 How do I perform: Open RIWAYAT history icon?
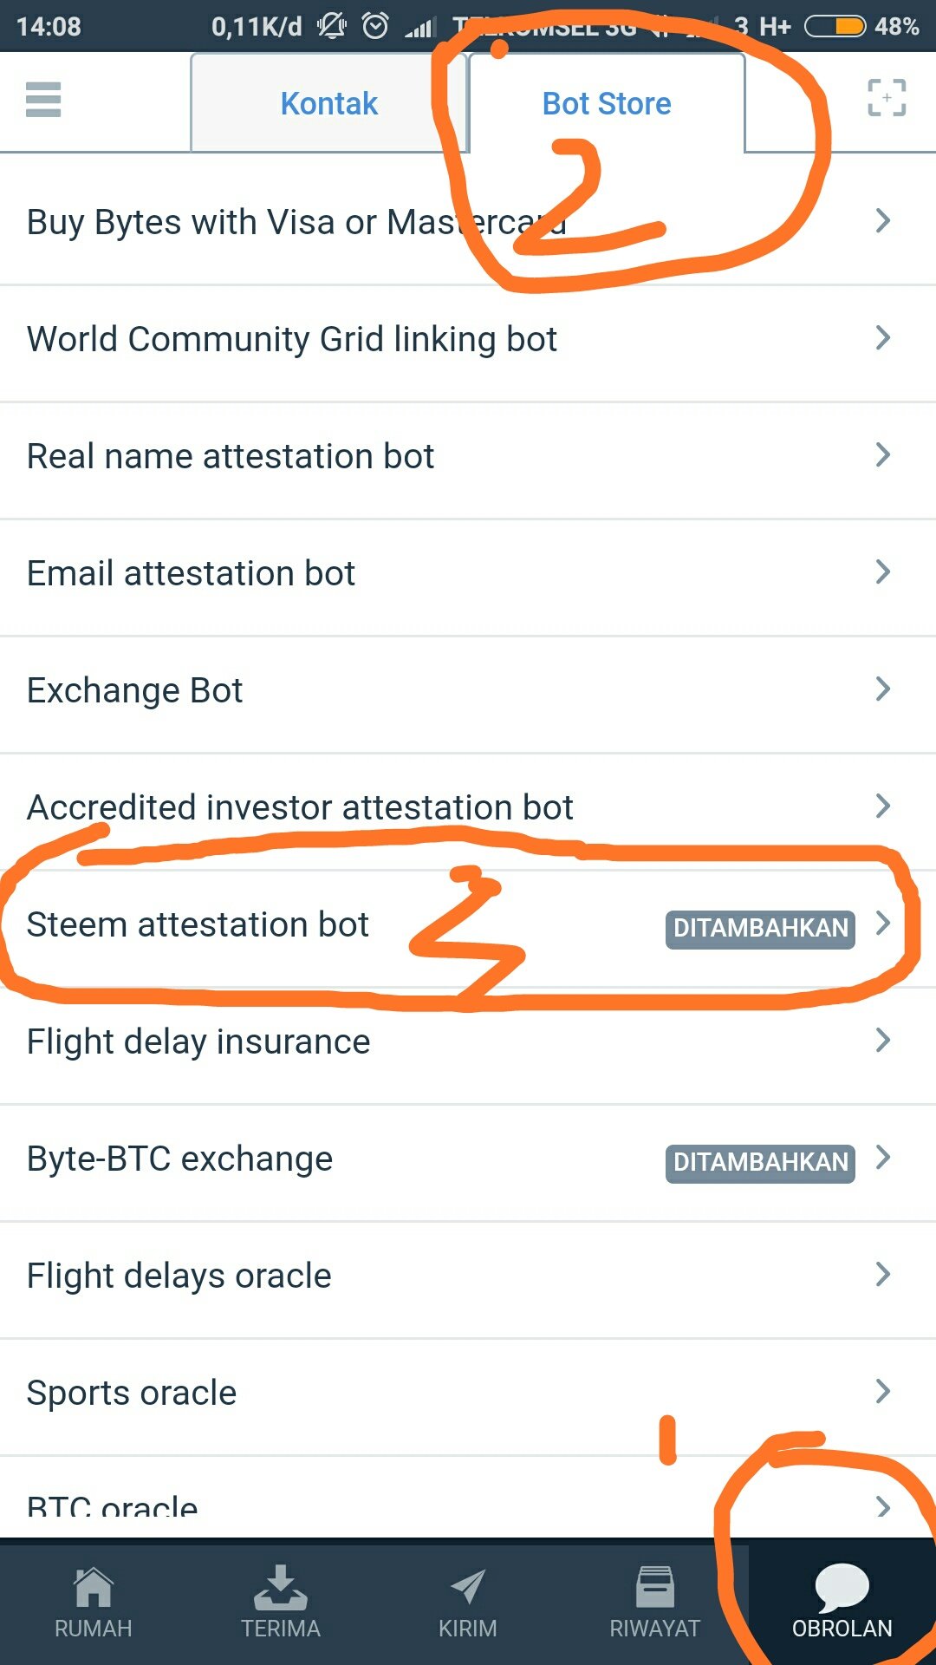(655, 1588)
